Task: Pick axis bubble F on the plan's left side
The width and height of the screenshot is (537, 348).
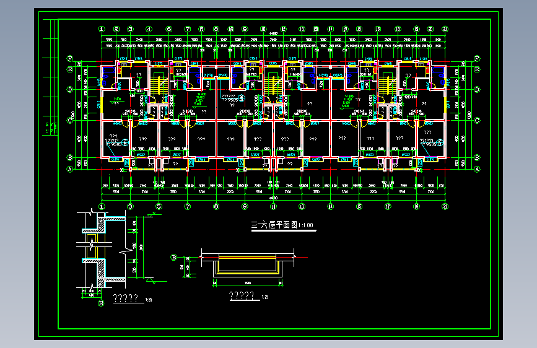Action: (x=70, y=59)
